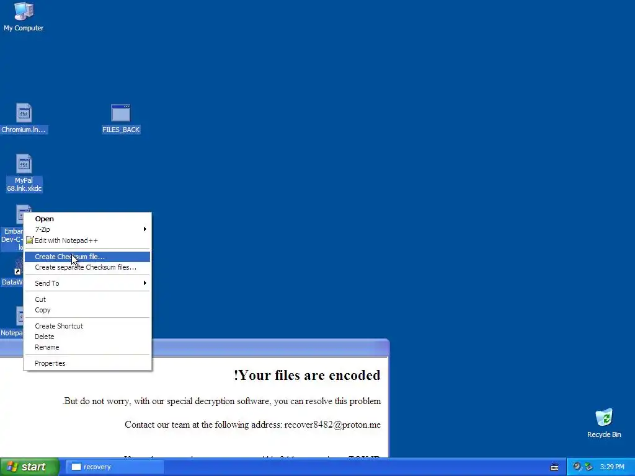Open the My Computer desktop icon

pyautogui.click(x=24, y=16)
